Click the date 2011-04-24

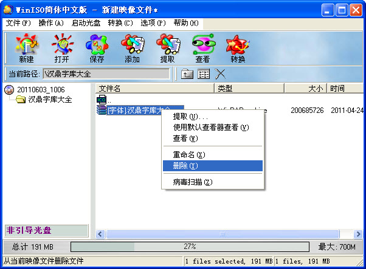347,111
